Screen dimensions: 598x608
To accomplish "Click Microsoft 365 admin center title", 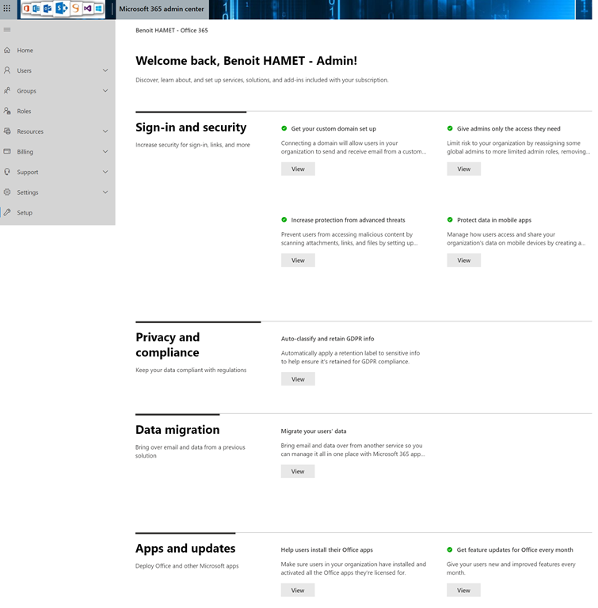I will [x=162, y=9].
